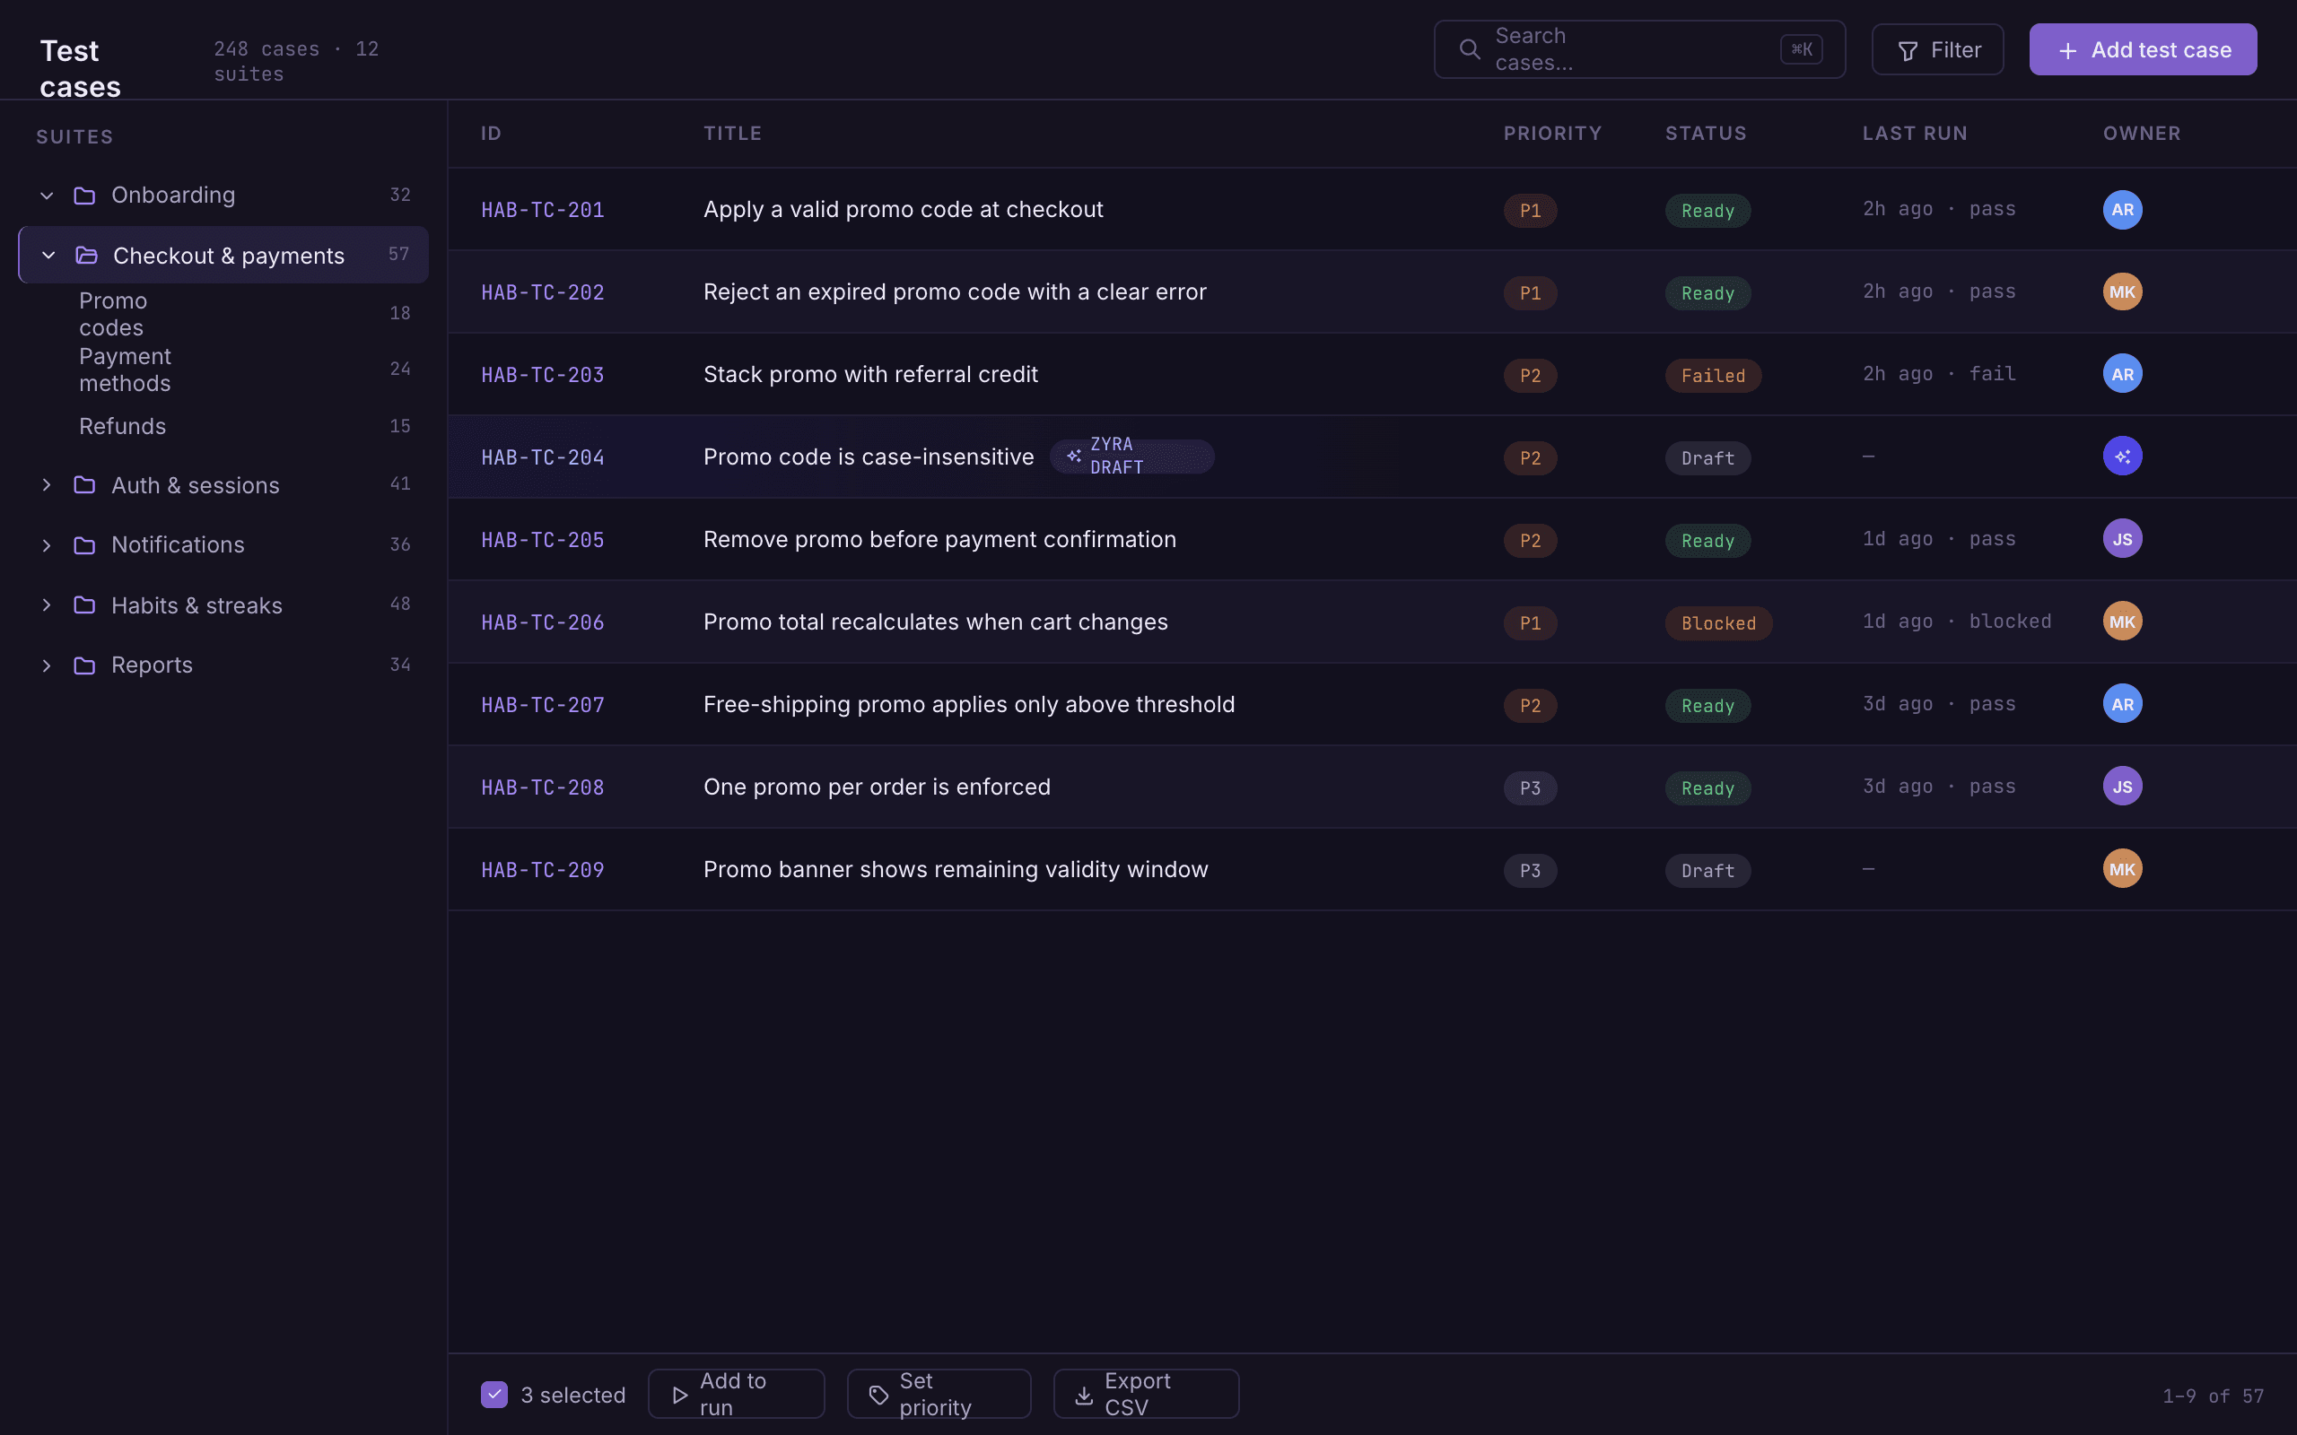The height and width of the screenshot is (1435, 2297).
Task: Collapse the Onboarding suite
Action: click(47, 196)
